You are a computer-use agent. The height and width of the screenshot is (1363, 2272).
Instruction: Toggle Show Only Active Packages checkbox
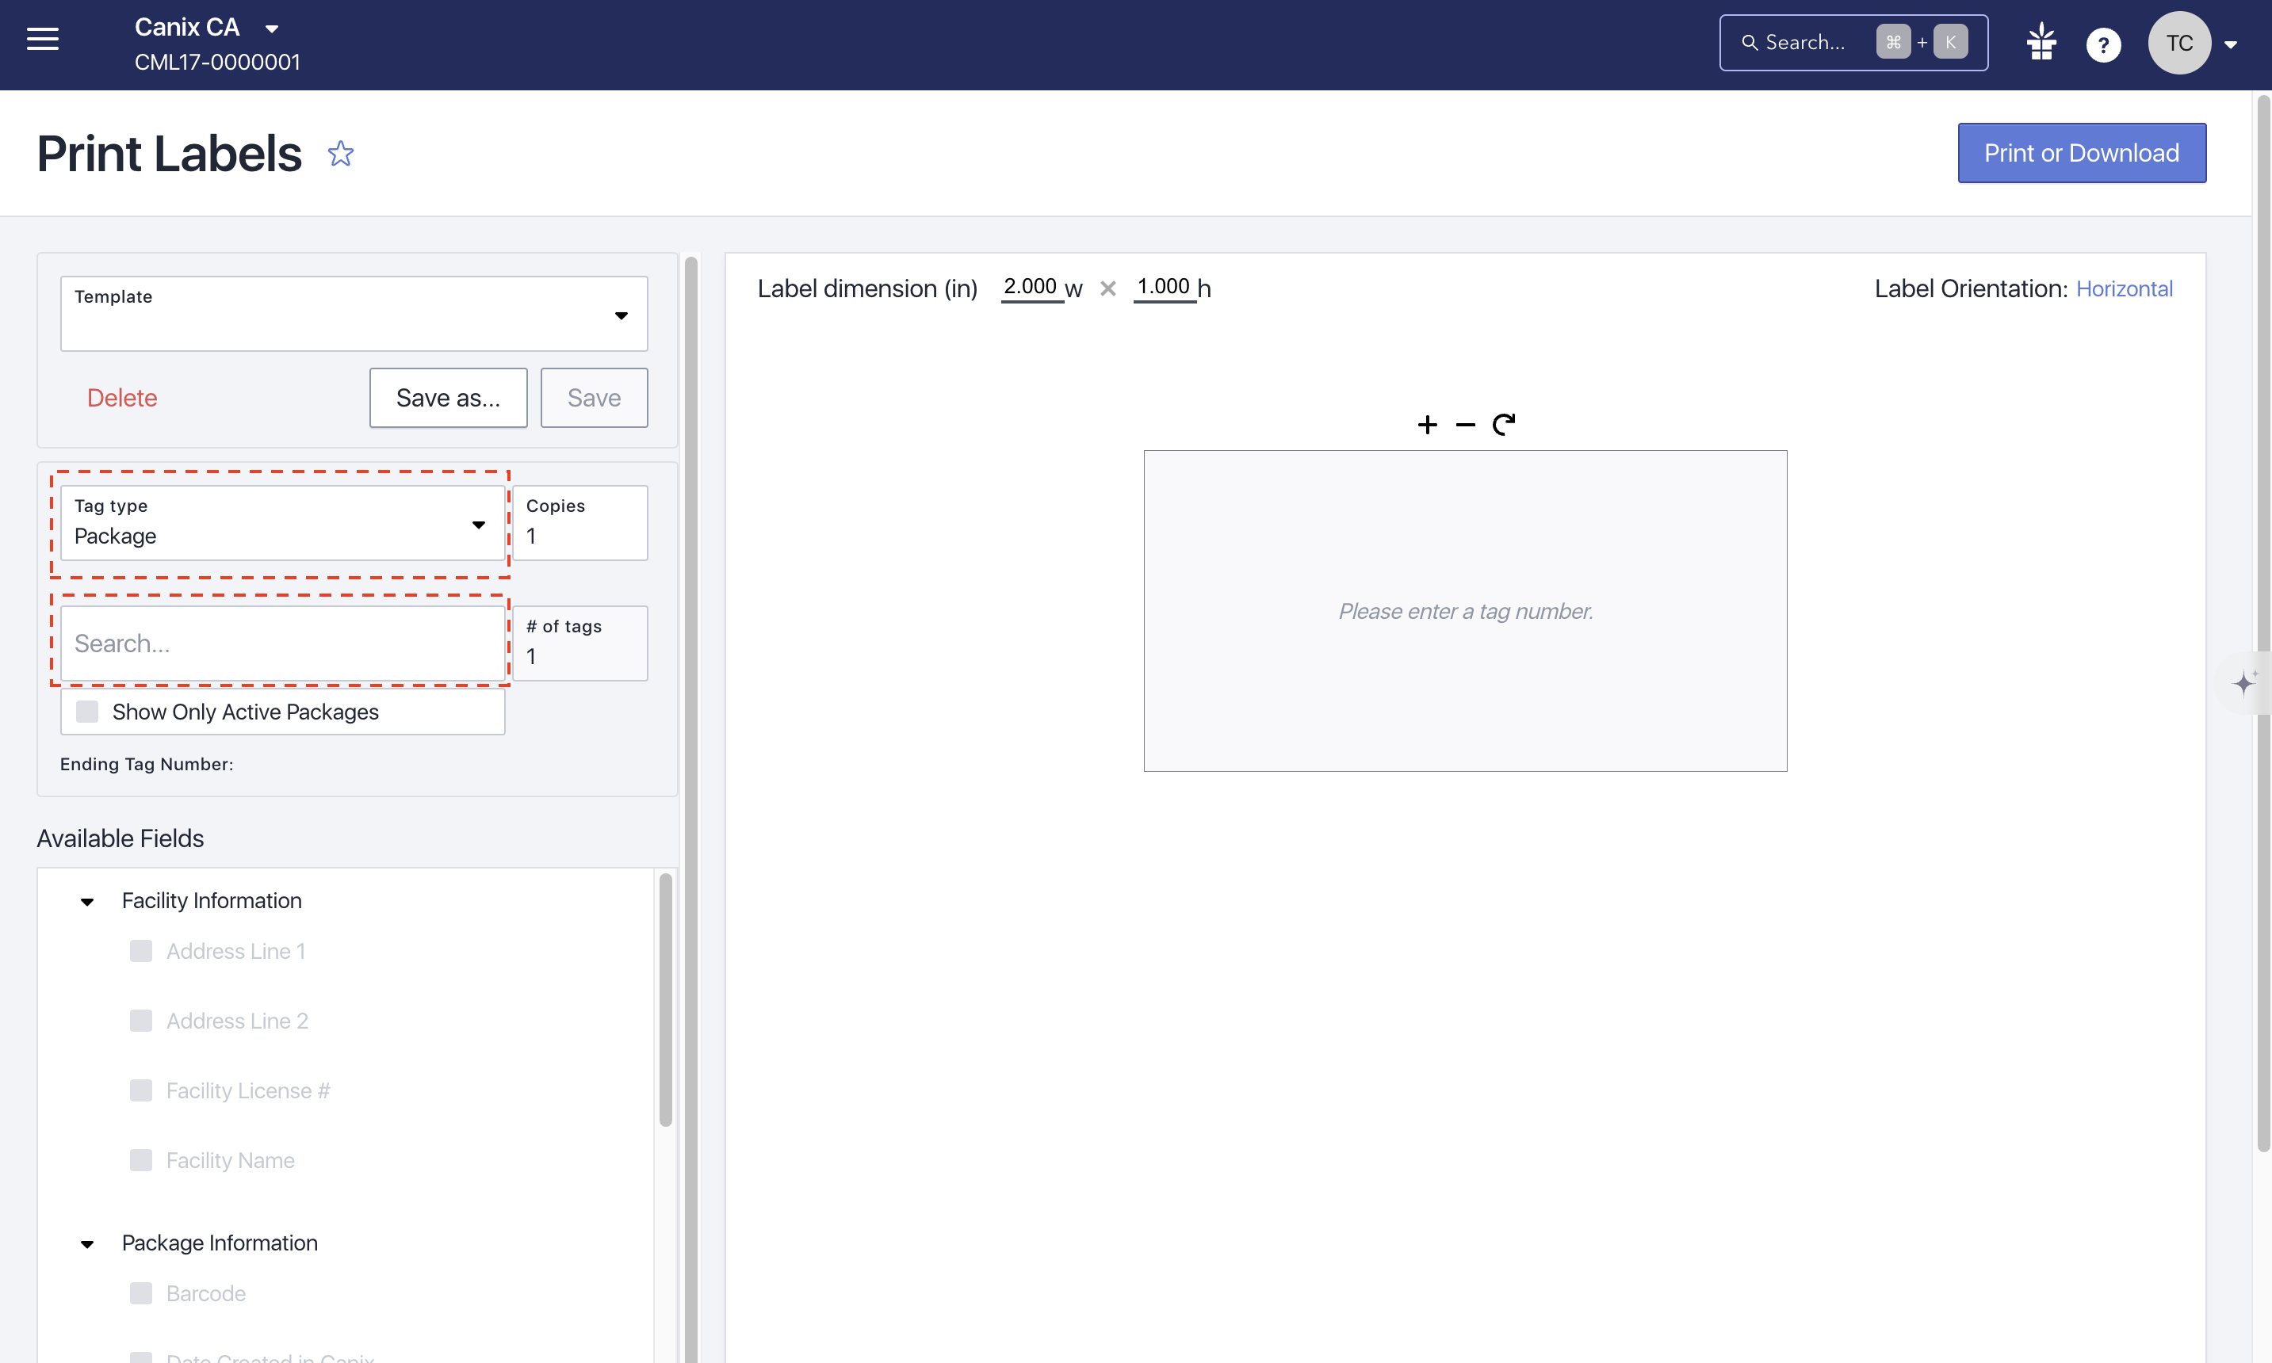[x=87, y=712]
